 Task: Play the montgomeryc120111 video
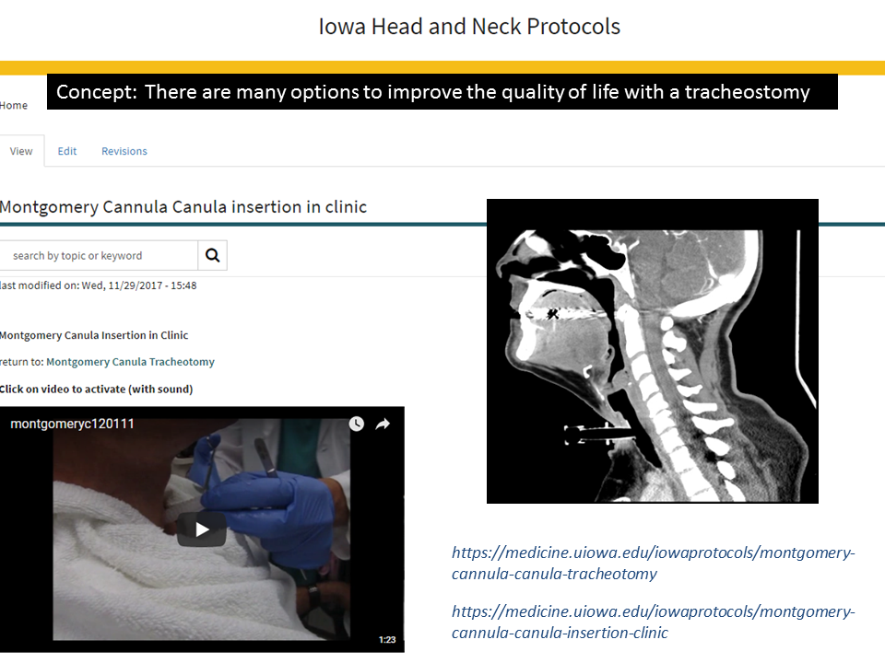pyautogui.click(x=202, y=529)
